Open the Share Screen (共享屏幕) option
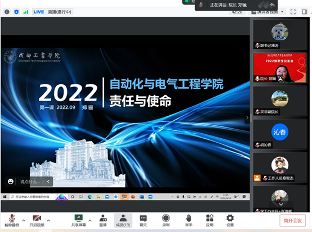The height and width of the screenshot is (232, 312). coord(79,221)
